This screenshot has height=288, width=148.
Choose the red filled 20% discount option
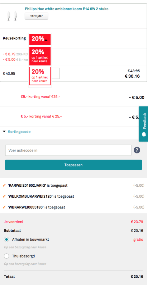click(x=40, y=56)
